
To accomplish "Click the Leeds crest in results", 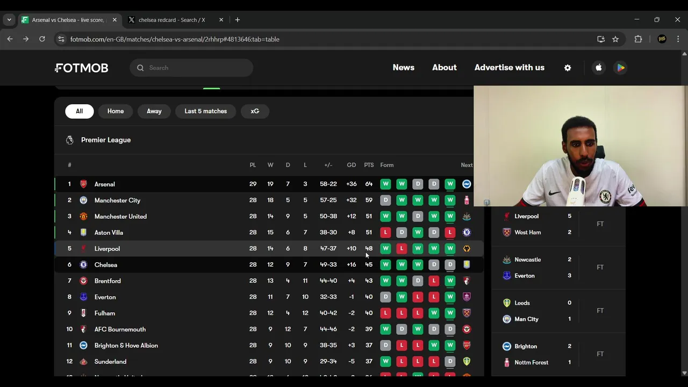I will click(506, 303).
